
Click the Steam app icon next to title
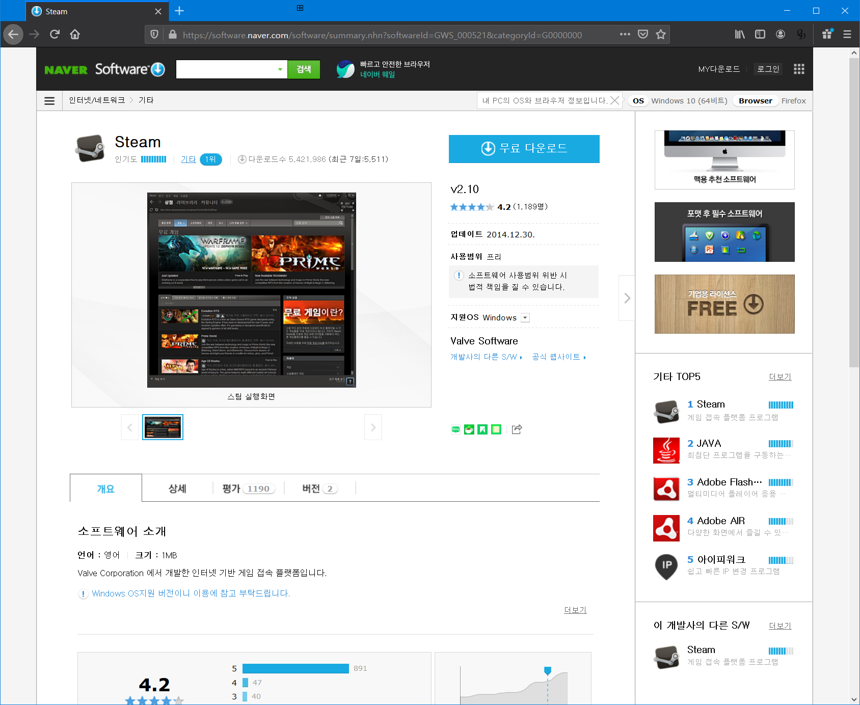coord(90,148)
